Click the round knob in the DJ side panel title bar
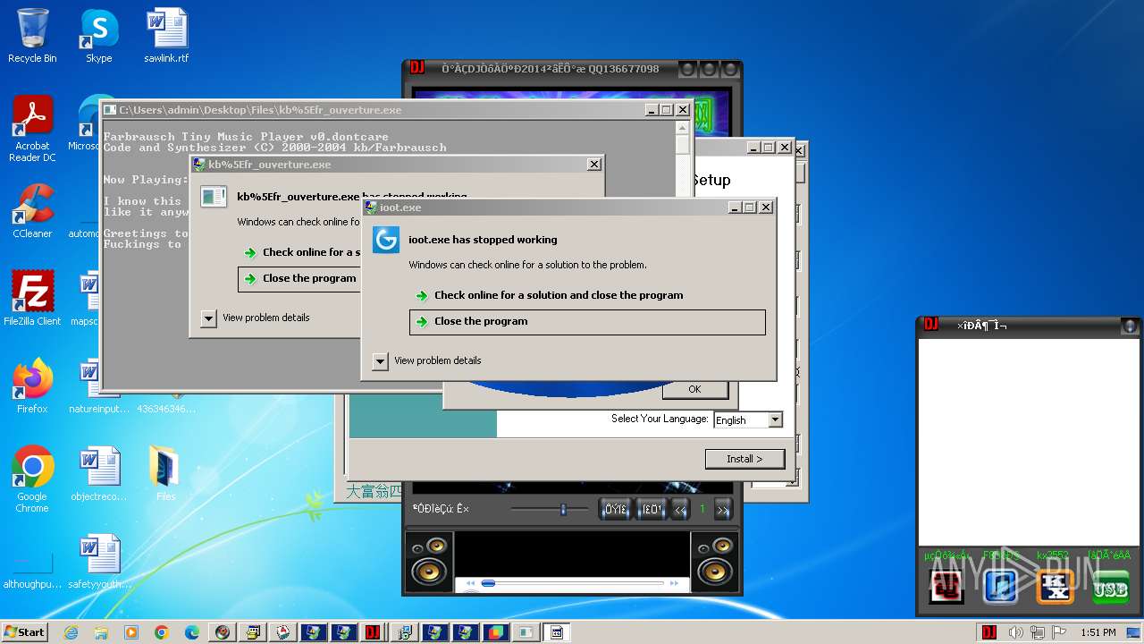Screen dimensions: 1144x644 coord(1130,326)
